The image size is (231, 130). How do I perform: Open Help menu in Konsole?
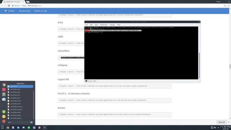tap(119, 25)
